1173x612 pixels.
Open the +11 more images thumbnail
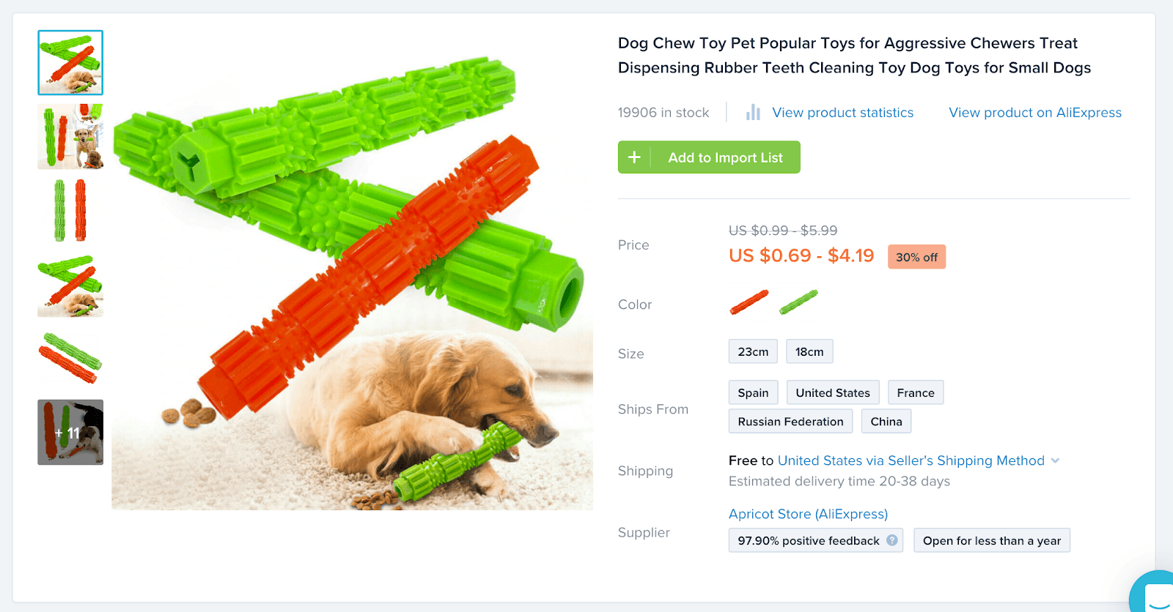pyautogui.click(x=70, y=433)
